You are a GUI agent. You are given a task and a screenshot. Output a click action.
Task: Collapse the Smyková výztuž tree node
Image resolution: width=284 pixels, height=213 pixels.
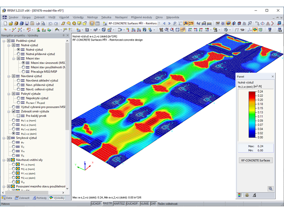[4, 138]
